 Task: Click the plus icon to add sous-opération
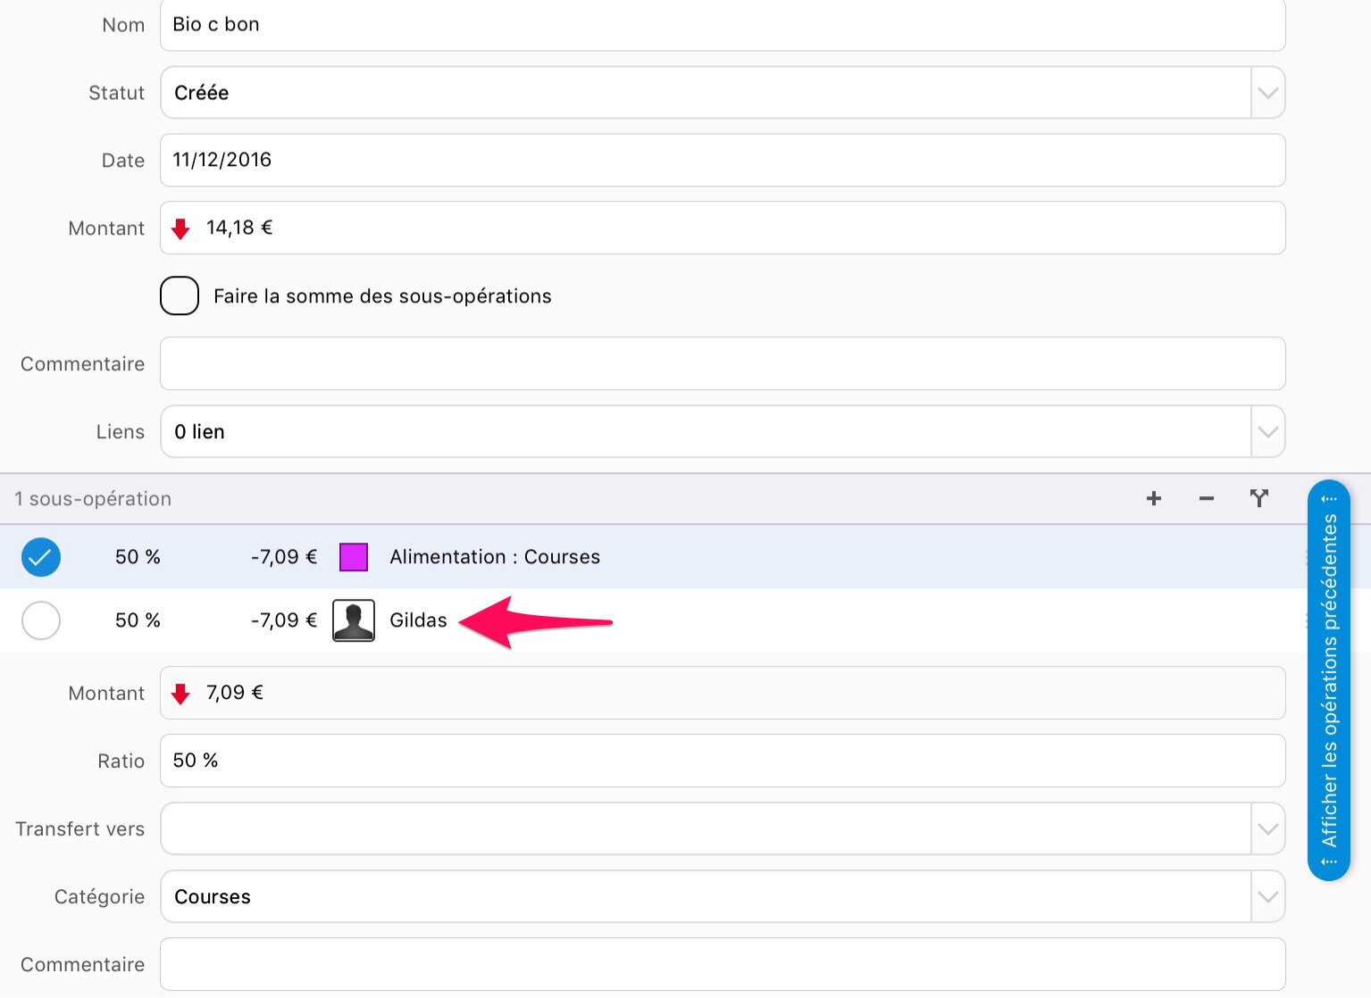1153,498
